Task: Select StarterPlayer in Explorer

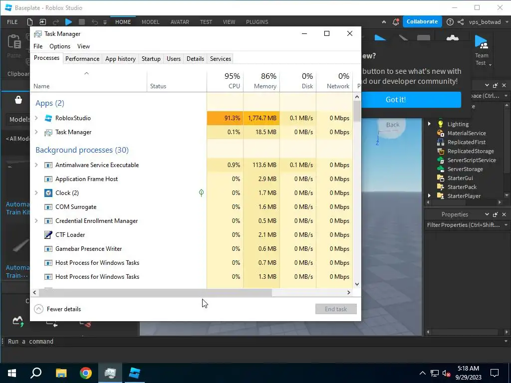Action: pyautogui.click(x=464, y=195)
